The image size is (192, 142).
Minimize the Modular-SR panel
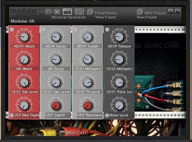click(170, 11)
